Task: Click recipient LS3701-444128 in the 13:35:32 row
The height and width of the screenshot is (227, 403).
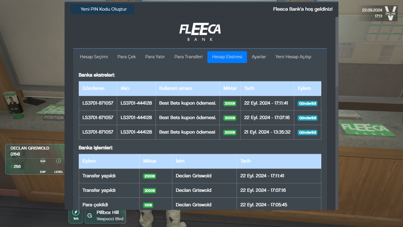Action: tap(136, 132)
